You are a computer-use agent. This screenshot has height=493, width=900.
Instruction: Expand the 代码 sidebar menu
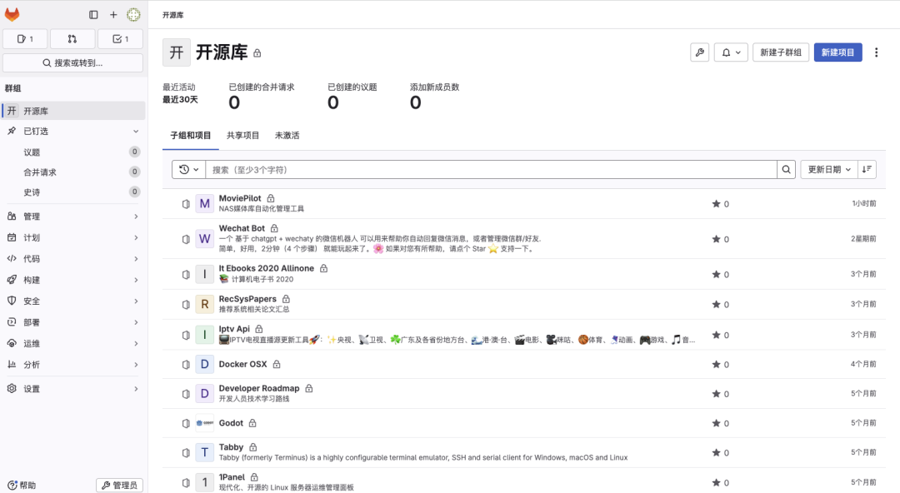[x=72, y=259]
